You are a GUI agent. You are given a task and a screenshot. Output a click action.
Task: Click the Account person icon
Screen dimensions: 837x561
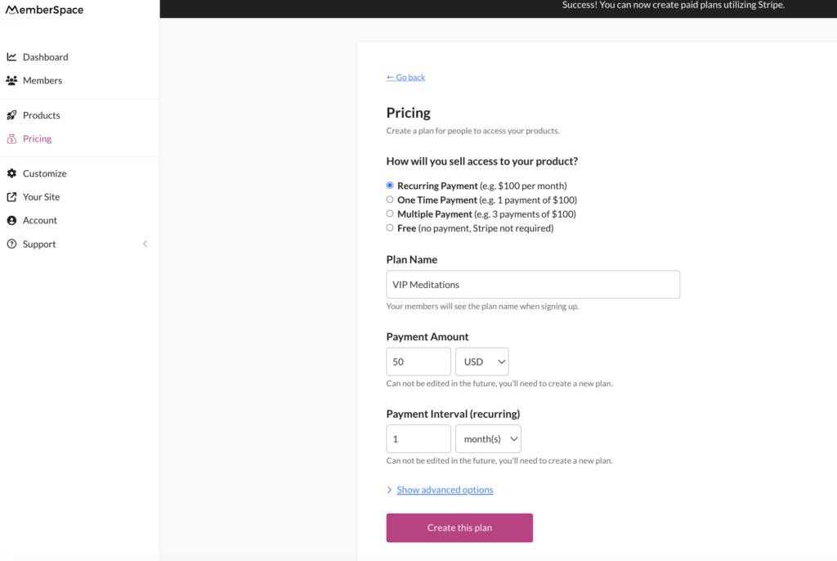point(11,221)
